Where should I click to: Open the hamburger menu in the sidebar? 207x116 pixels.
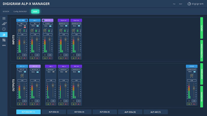coord(4,18)
